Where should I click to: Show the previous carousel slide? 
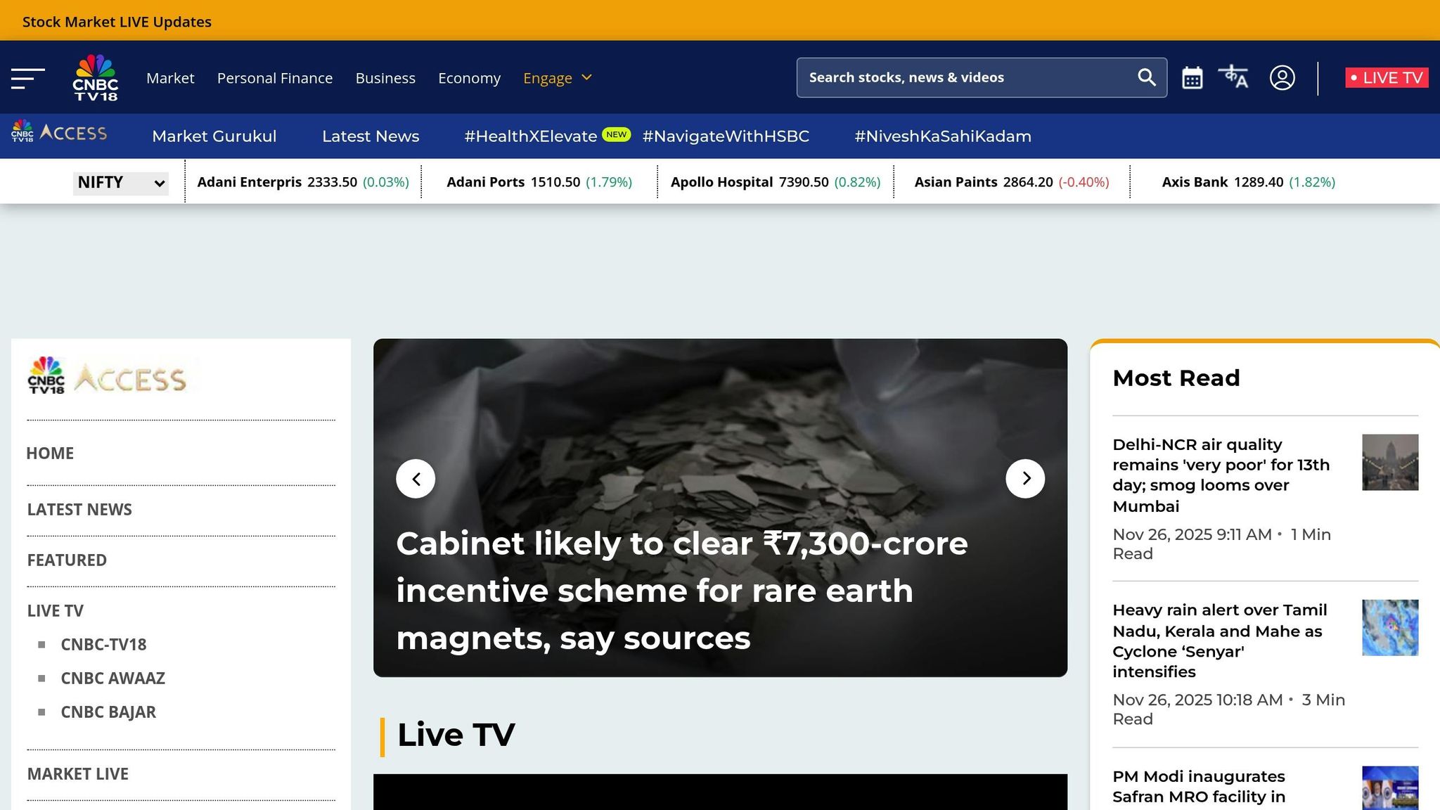click(416, 478)
